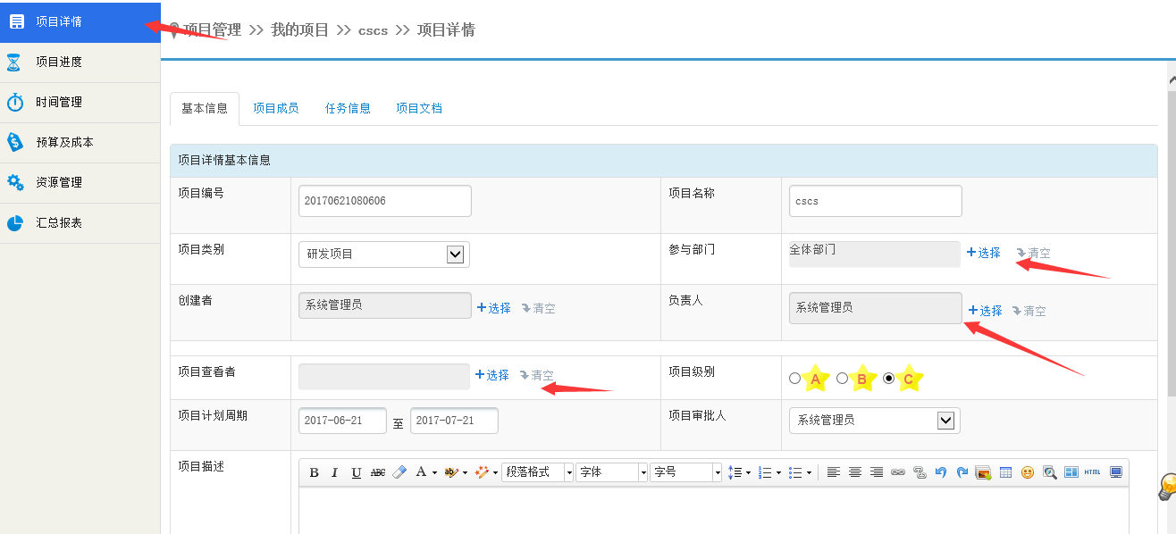Switch editor to HTML source mode
The width and height of the screenshot is (1176, 534).
(1092, 472)
